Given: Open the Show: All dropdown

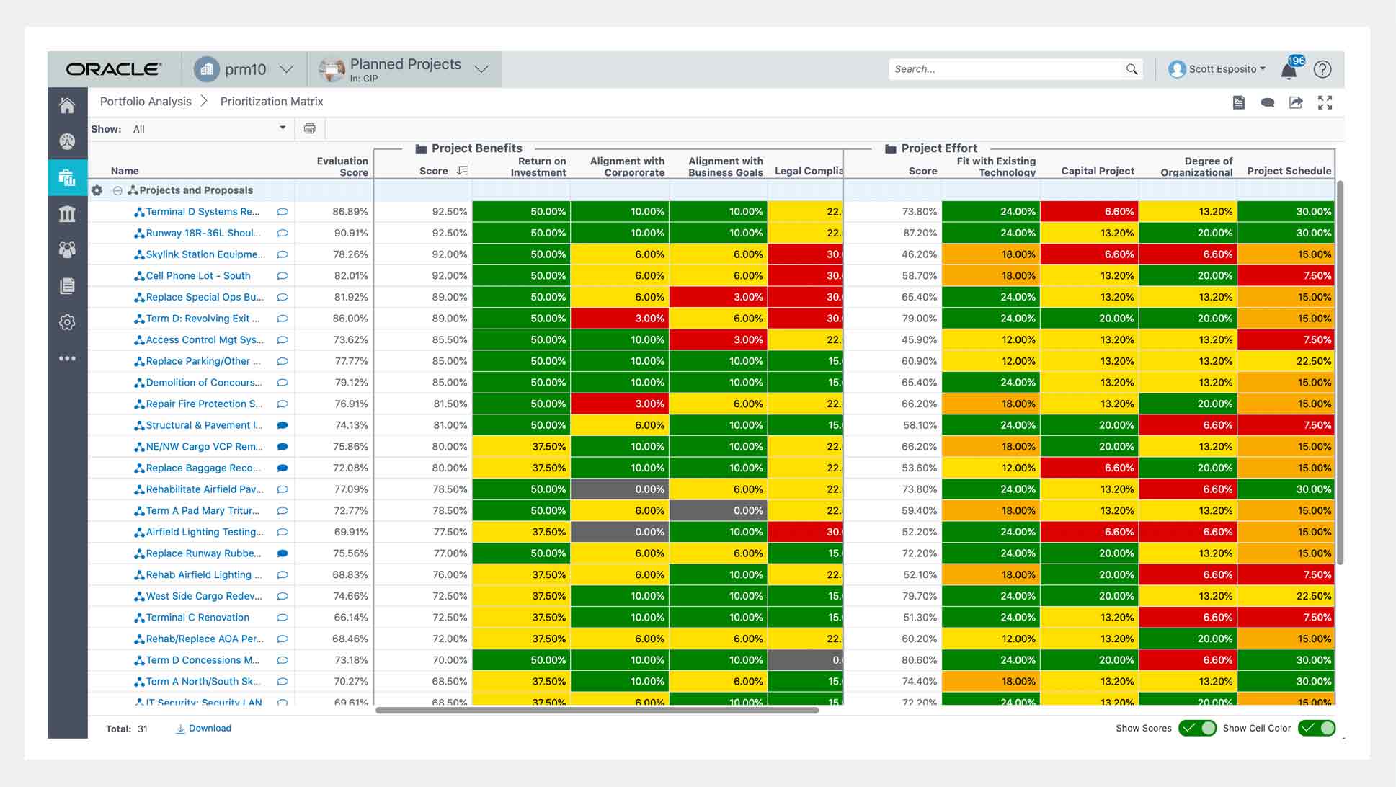Looking at the screenshot, I should tap(209, 128).
